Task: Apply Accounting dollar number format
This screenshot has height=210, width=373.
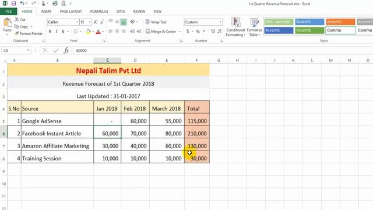Action: tap(188, 32)
